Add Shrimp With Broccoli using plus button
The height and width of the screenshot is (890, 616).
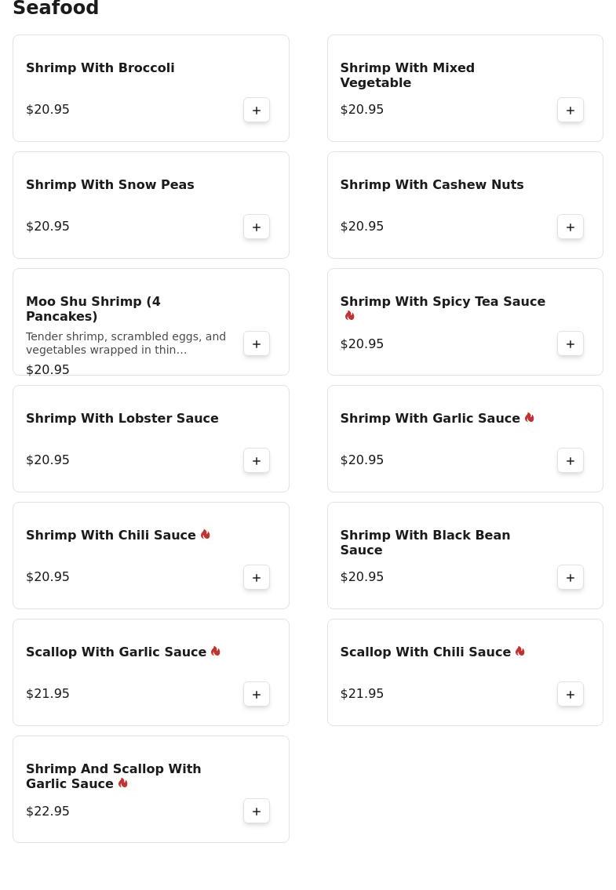(x=257, y=111)
